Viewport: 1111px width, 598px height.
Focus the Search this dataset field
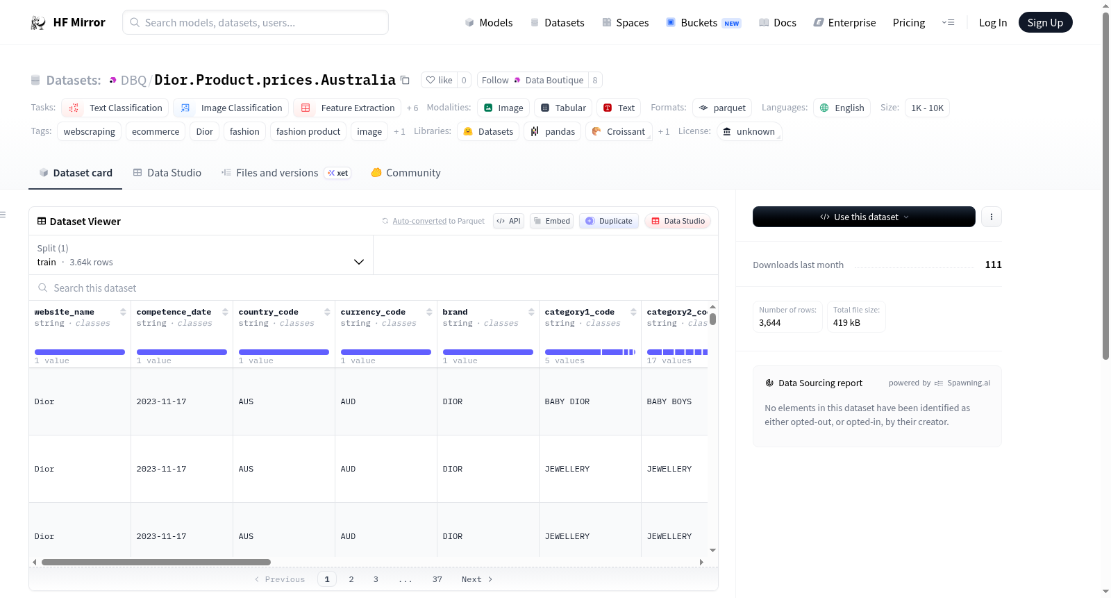374,288
